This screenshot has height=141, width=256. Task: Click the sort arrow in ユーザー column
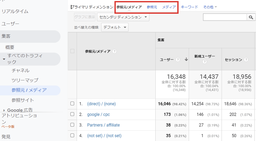[186, 60]
